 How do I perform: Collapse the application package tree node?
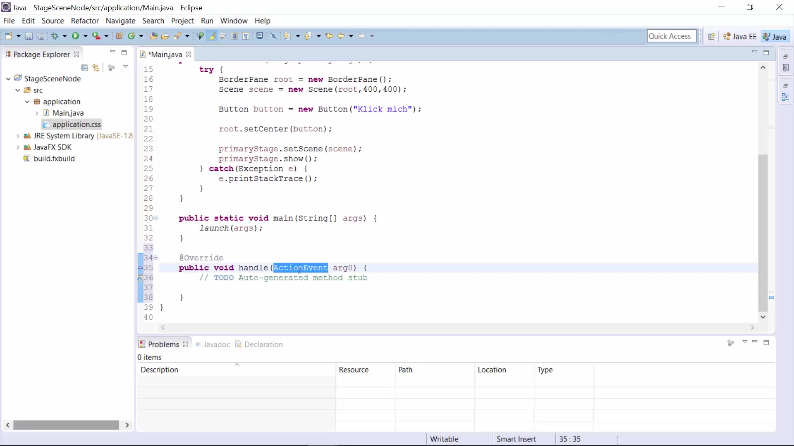[x=27, y=102]
